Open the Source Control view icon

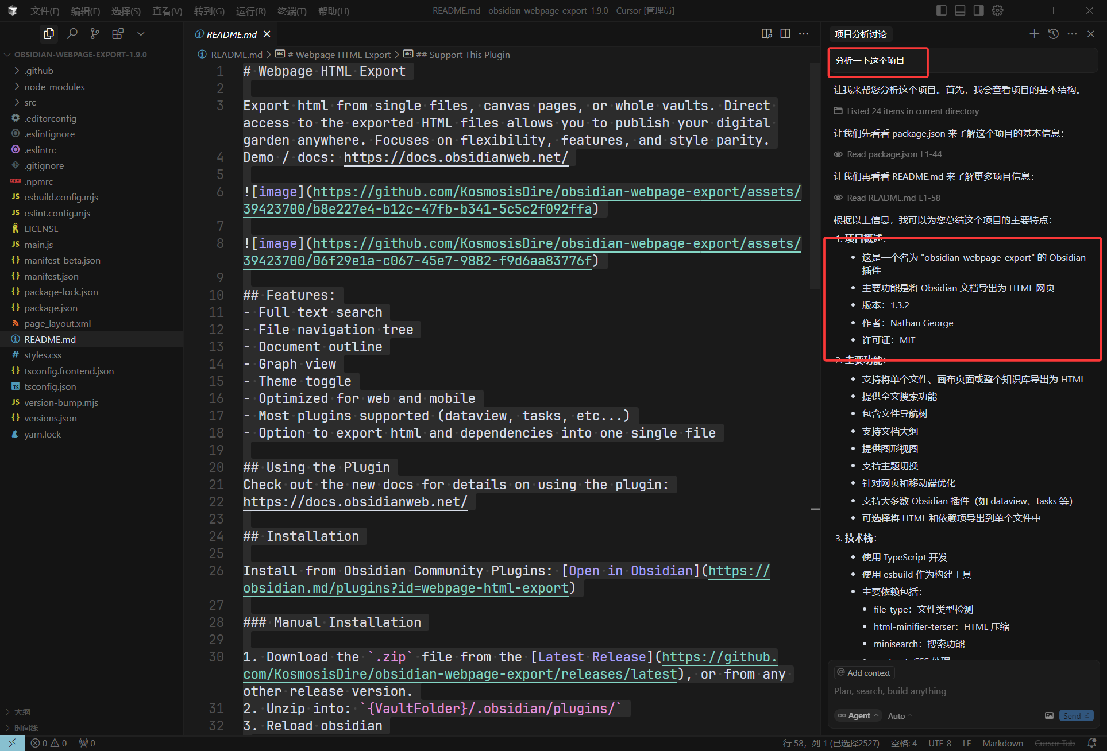pos(95,34)
